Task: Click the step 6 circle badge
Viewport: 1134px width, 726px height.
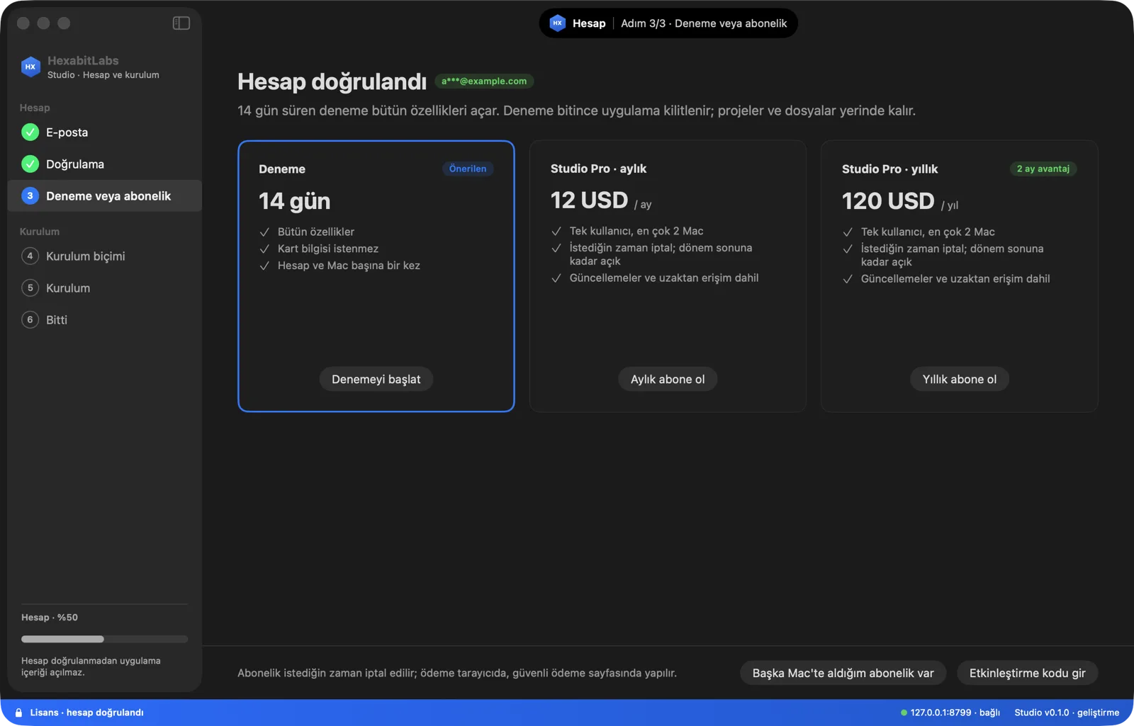Action: [30, 320]
